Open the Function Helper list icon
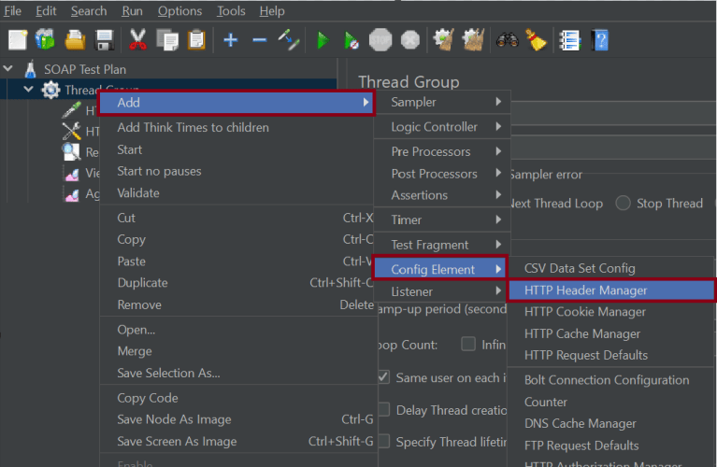The image size is (717, 467). pos(569,40)
